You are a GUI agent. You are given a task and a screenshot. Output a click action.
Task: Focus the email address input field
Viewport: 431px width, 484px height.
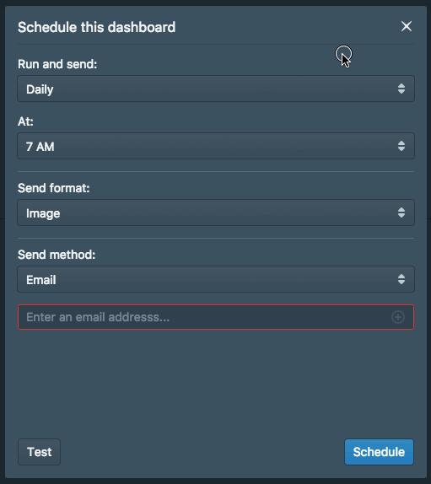(216, 317)
